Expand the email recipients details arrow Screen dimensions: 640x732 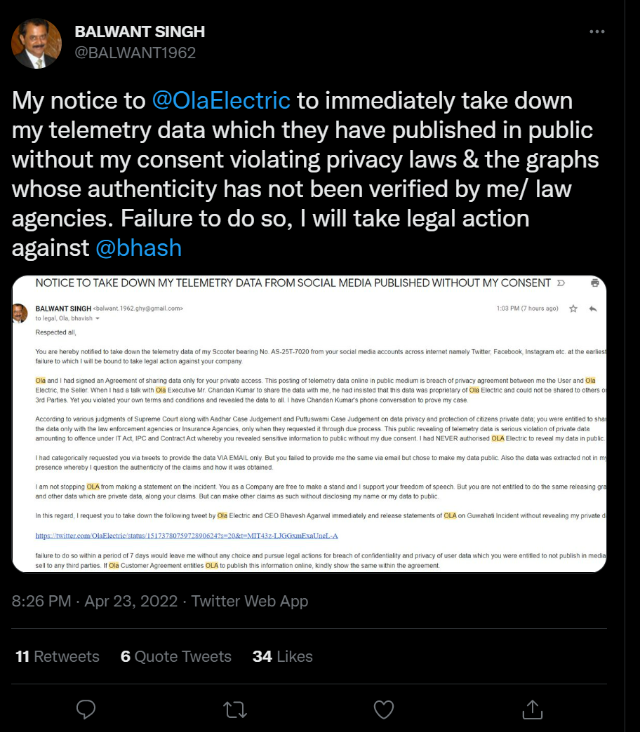pyautogui.click(x=98, y=318)
